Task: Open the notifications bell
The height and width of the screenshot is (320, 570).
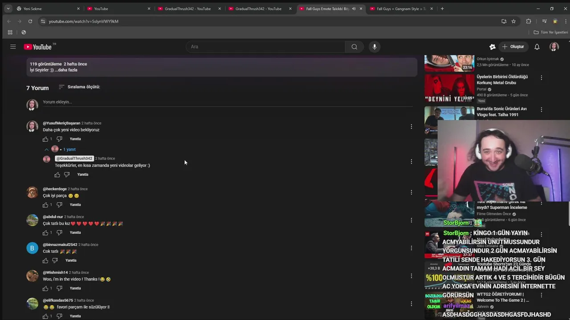Action: point(537,47)
